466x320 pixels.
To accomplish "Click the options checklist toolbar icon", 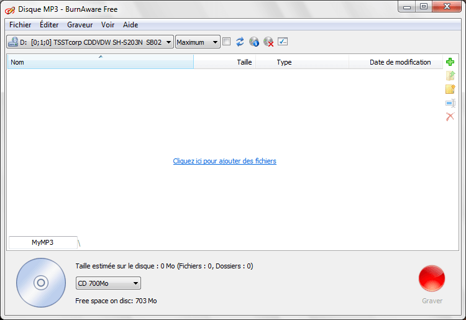I will (283, 42).
